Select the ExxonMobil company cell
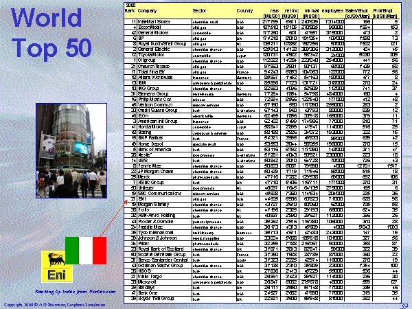Image resolution: width=412 pixels, height=309 pixels. pos(165,27)
